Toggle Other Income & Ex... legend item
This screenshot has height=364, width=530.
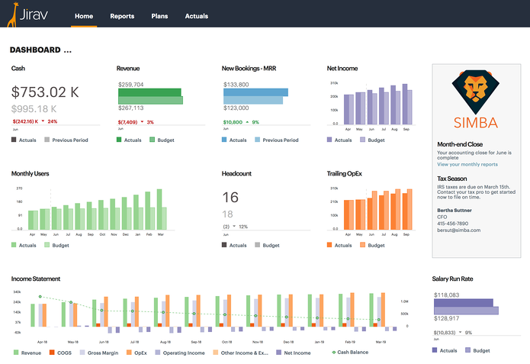(241, 353)
